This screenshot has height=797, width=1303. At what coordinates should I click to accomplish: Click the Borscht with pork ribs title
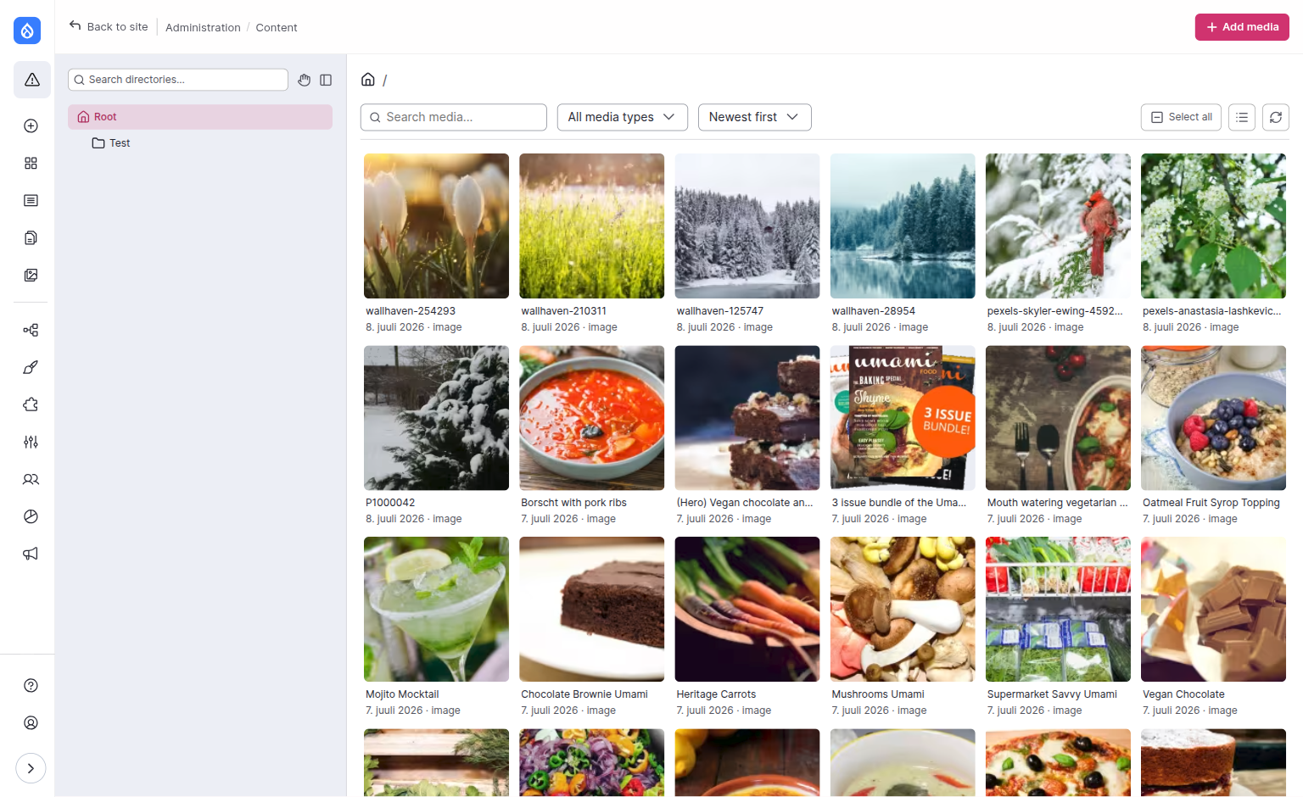click(x=573, y=503)
